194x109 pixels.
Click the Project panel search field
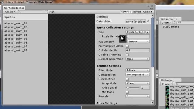(185, 84)
